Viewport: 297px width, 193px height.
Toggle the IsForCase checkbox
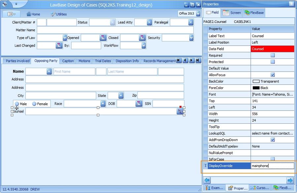[x=273, y=159]
